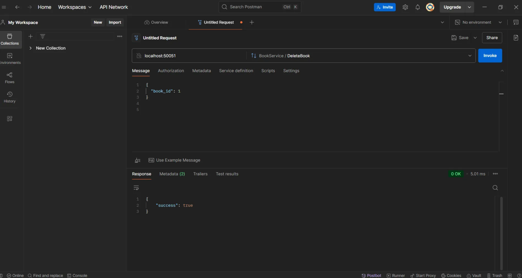The image size is (522, 278).
Task: Click the Invoke button
Action: pyautogui.click(x=490, y=55)
